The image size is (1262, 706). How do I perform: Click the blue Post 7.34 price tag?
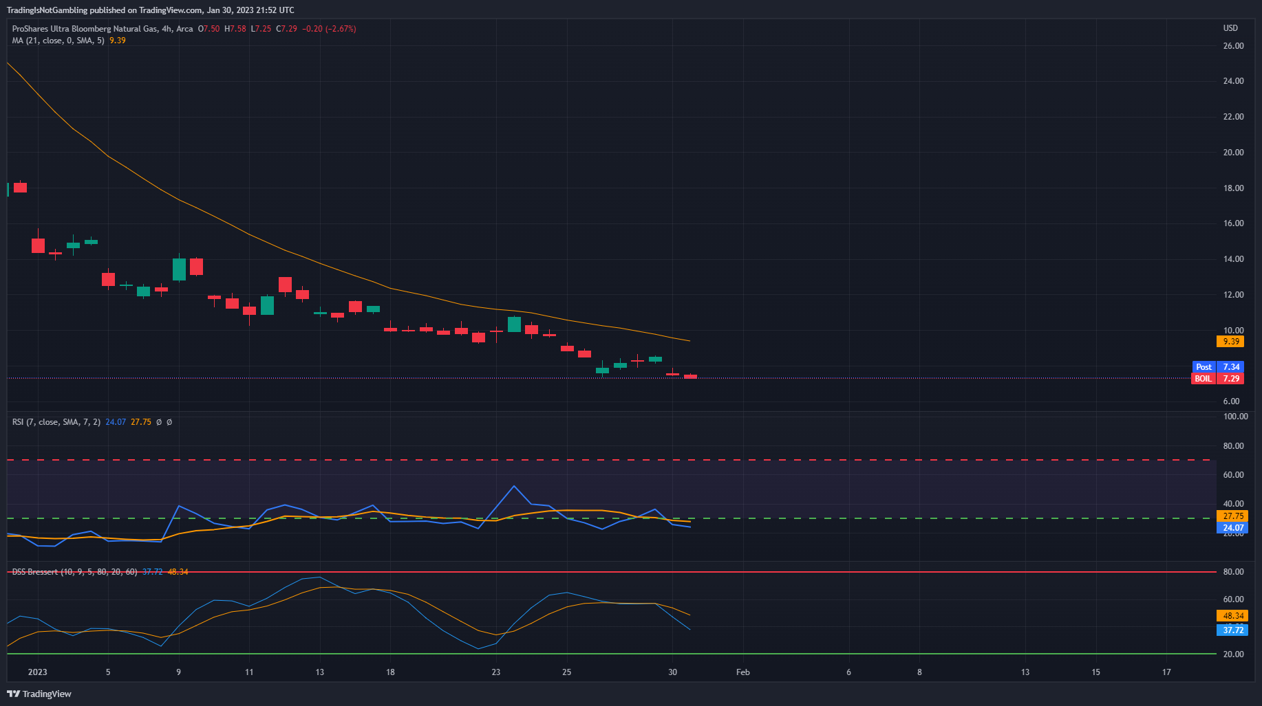click(1218, 367)
